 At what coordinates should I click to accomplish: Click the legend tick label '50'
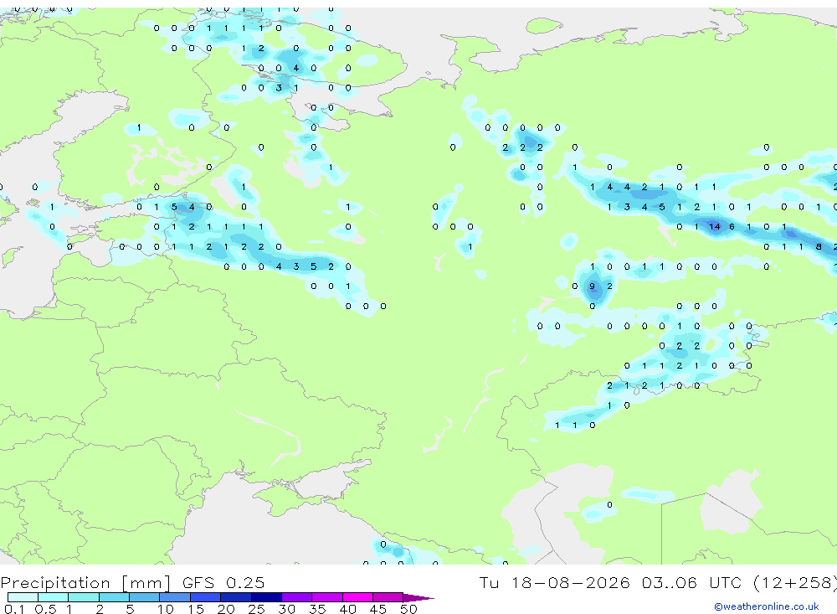point(408,609)
